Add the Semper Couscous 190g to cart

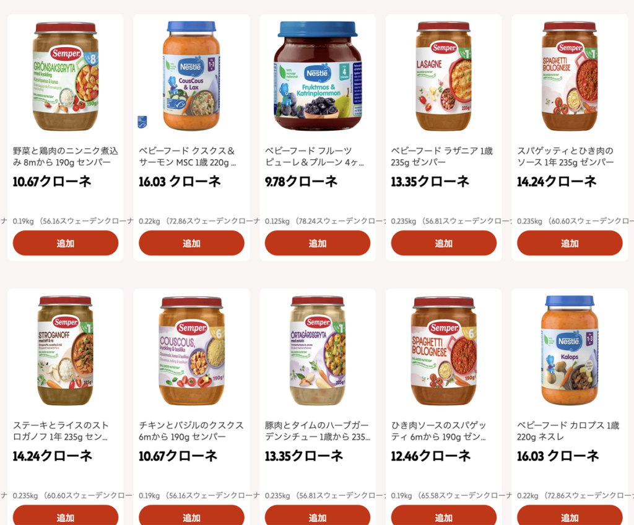(x=192, y=515)
